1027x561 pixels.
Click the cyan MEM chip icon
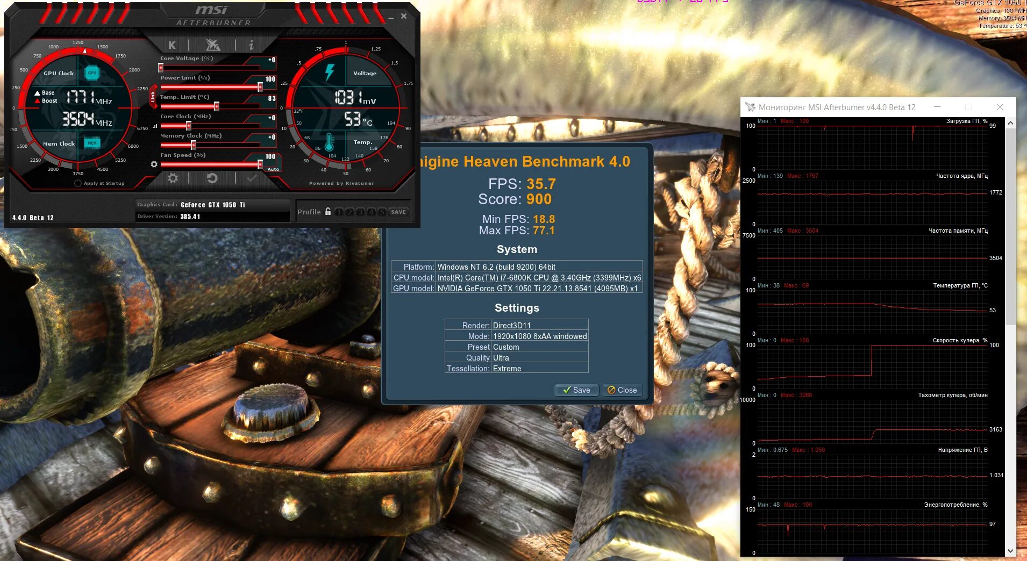pyautogui.click(x=92, y=143)
